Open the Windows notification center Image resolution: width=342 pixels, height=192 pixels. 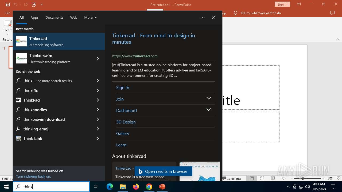click(333, 187)
